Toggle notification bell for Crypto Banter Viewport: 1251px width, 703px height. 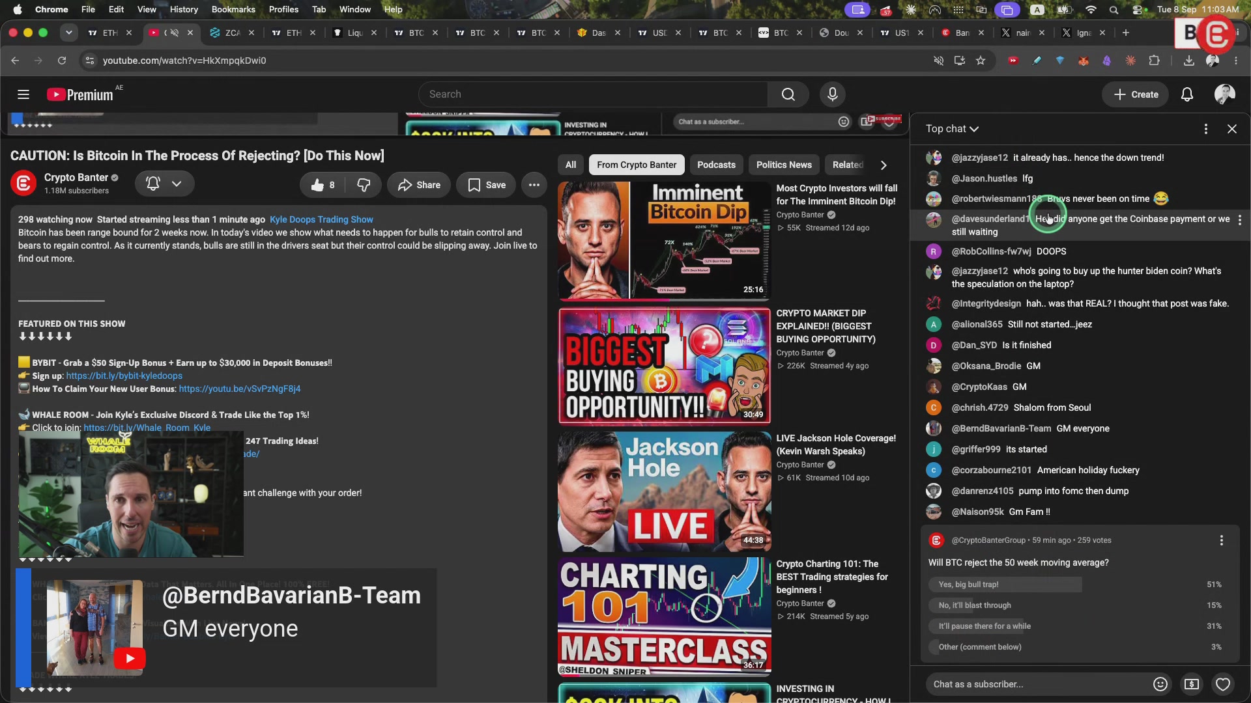click(164, 184)
